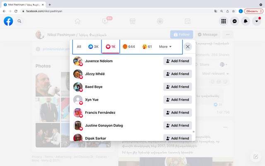Screen dimensions: 265x166
Task: Click the Share button on the post
Action: [202, 65]
